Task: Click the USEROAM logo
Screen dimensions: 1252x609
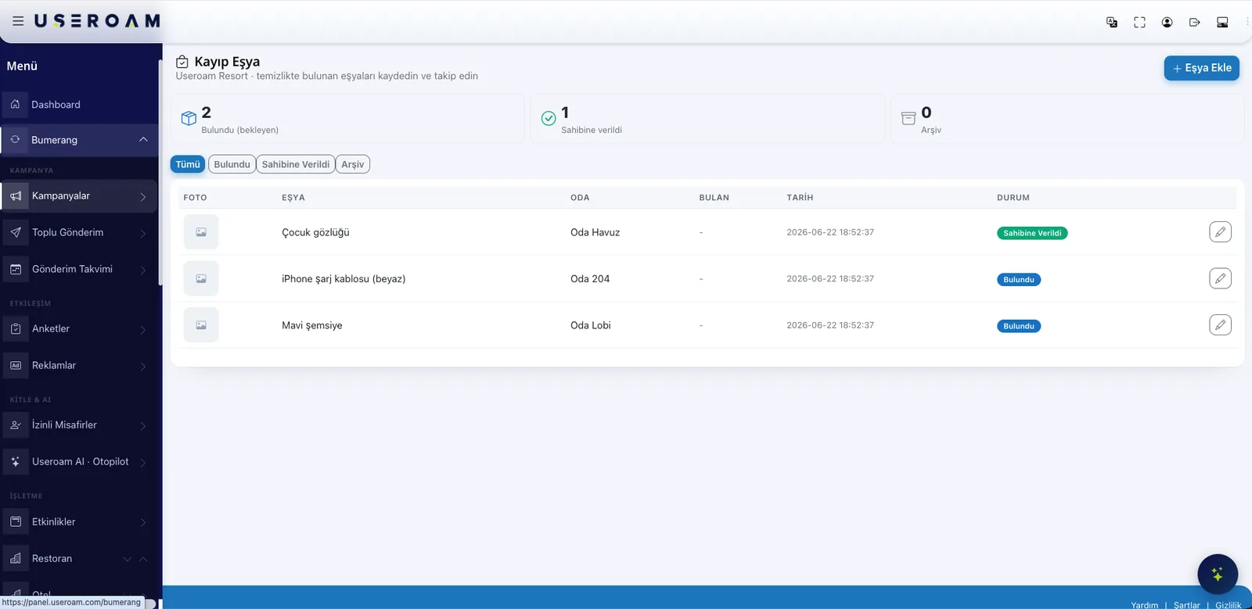Action: 97,21
